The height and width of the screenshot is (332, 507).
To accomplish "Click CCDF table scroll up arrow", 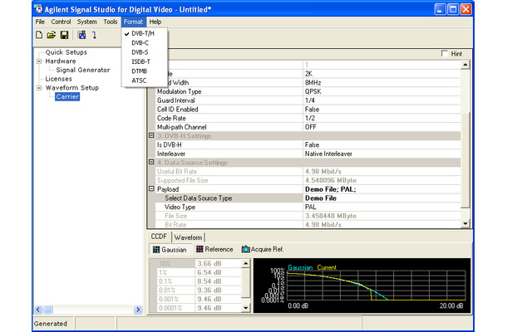I will 246,264.
